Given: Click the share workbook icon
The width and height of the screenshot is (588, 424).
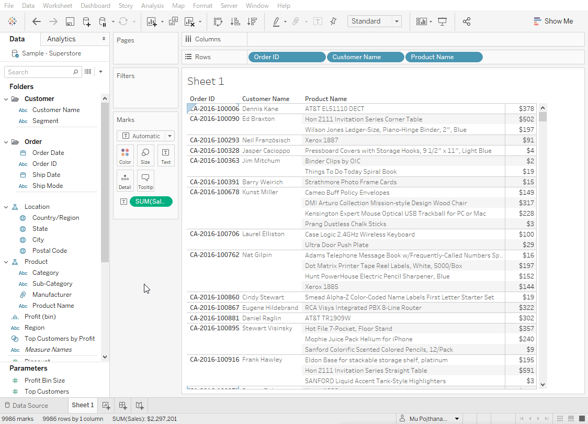Looking at the screenshot, I should [467, 21].
